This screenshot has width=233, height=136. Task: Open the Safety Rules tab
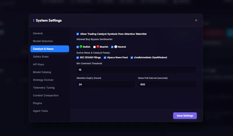tap(50, 57)
